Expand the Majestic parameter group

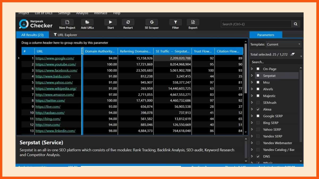252,96
